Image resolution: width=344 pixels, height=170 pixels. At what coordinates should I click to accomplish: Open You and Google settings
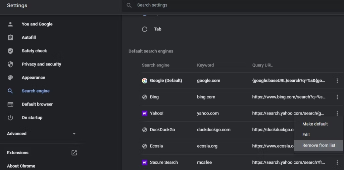(37, 24)
